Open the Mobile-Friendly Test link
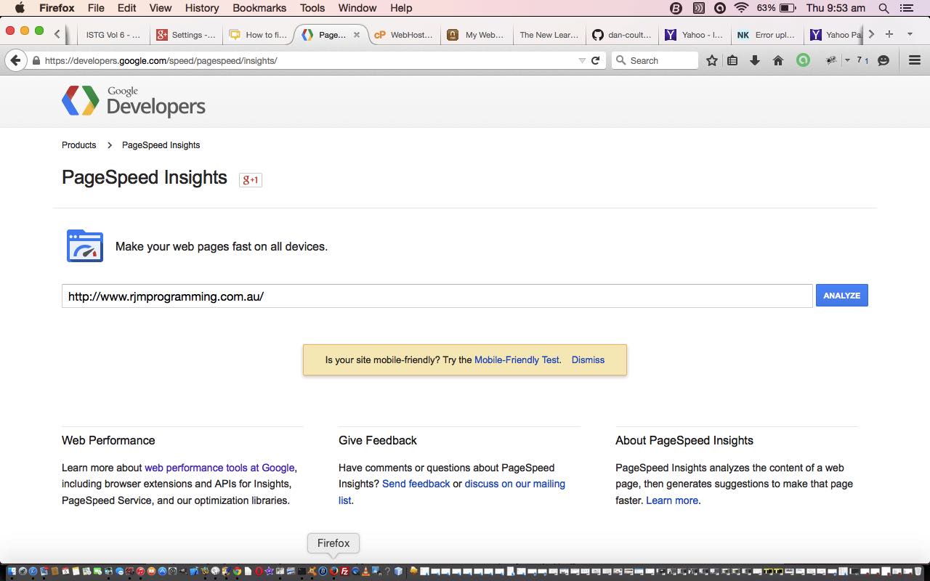Screen dimensions: 930x581 pos(517,359)
